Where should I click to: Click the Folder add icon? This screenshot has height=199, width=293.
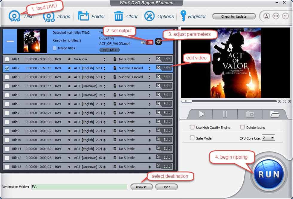pyautogui.click(x=83, y=16)
